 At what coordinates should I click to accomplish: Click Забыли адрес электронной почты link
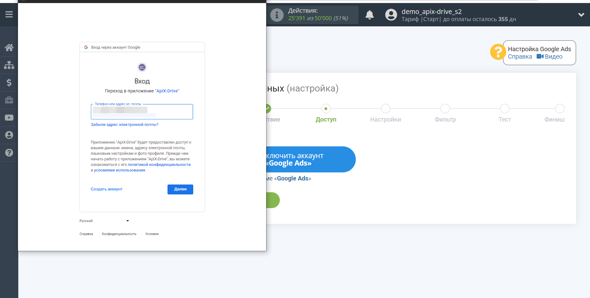click(124, 125)
